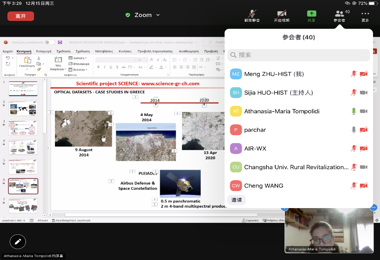Click the font color A swatch
The image size is (380, 260).
(x=161, y=67)
